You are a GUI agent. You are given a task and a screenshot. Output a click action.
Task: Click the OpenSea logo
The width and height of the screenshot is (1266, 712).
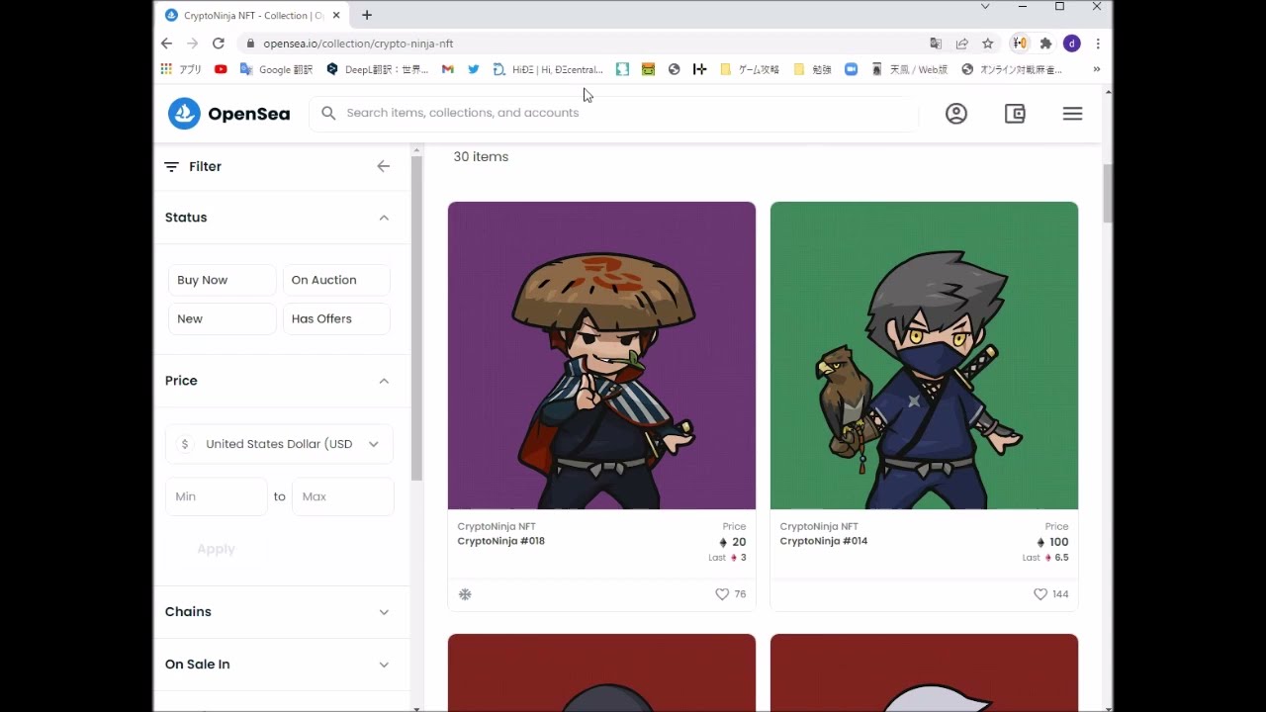228,114
